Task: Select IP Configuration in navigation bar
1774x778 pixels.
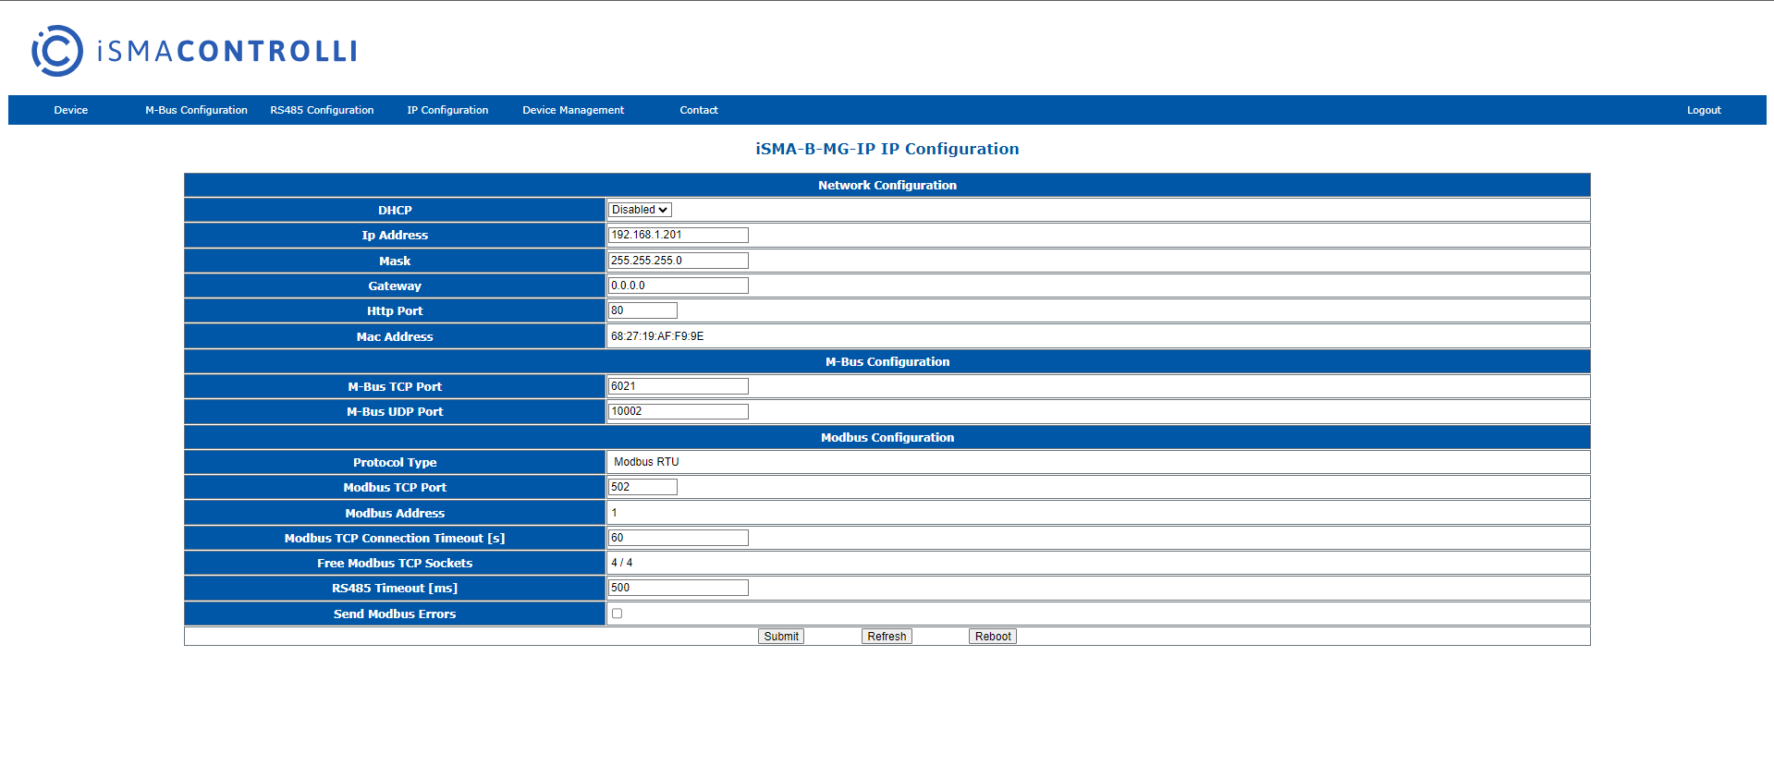Action: [447, 110]
